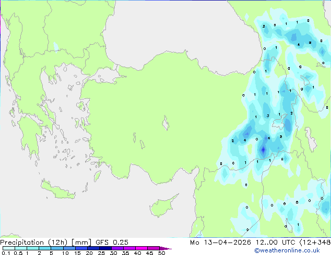Click the 45–50 mm legend color box

coord(153,248)
